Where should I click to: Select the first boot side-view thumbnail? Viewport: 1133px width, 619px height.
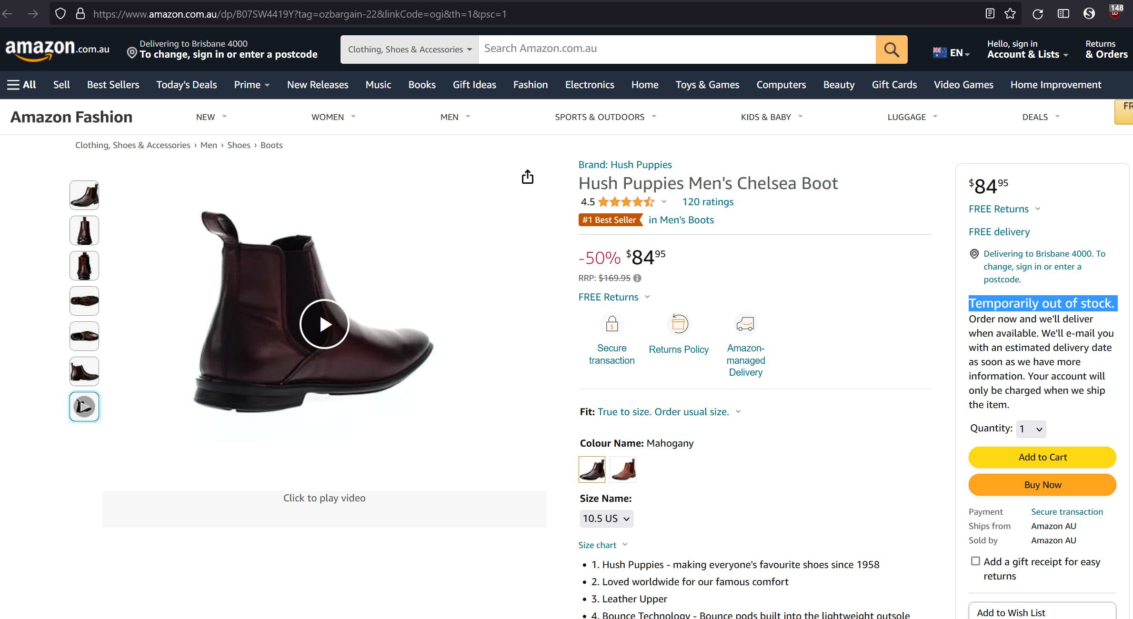pos(84,195)
